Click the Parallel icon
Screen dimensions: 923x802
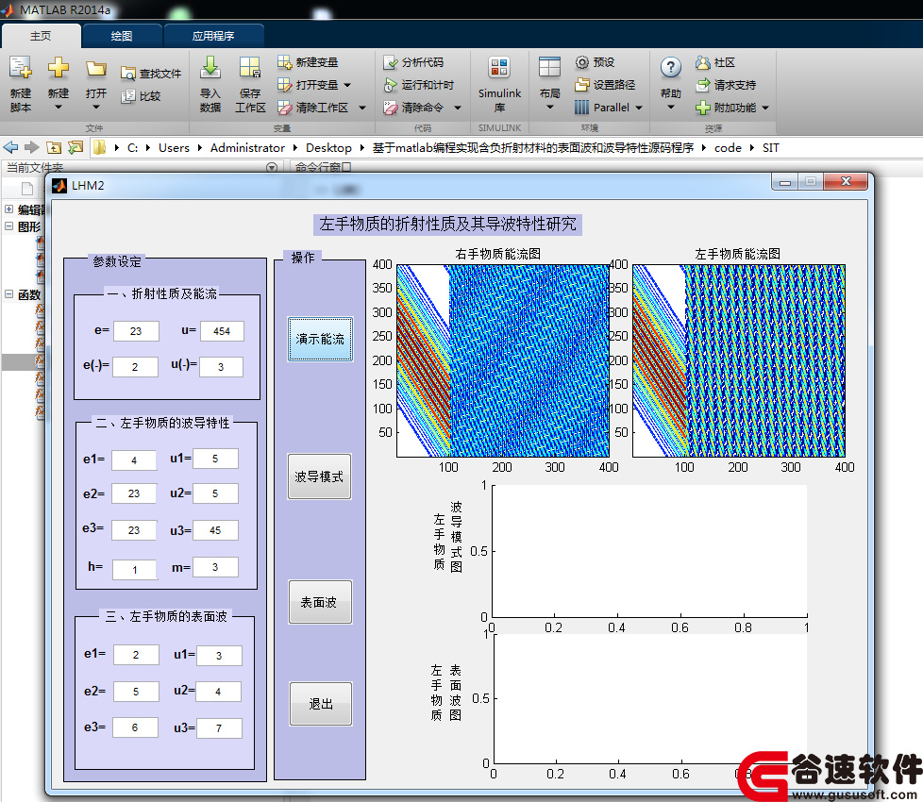[x=582, y=108]
